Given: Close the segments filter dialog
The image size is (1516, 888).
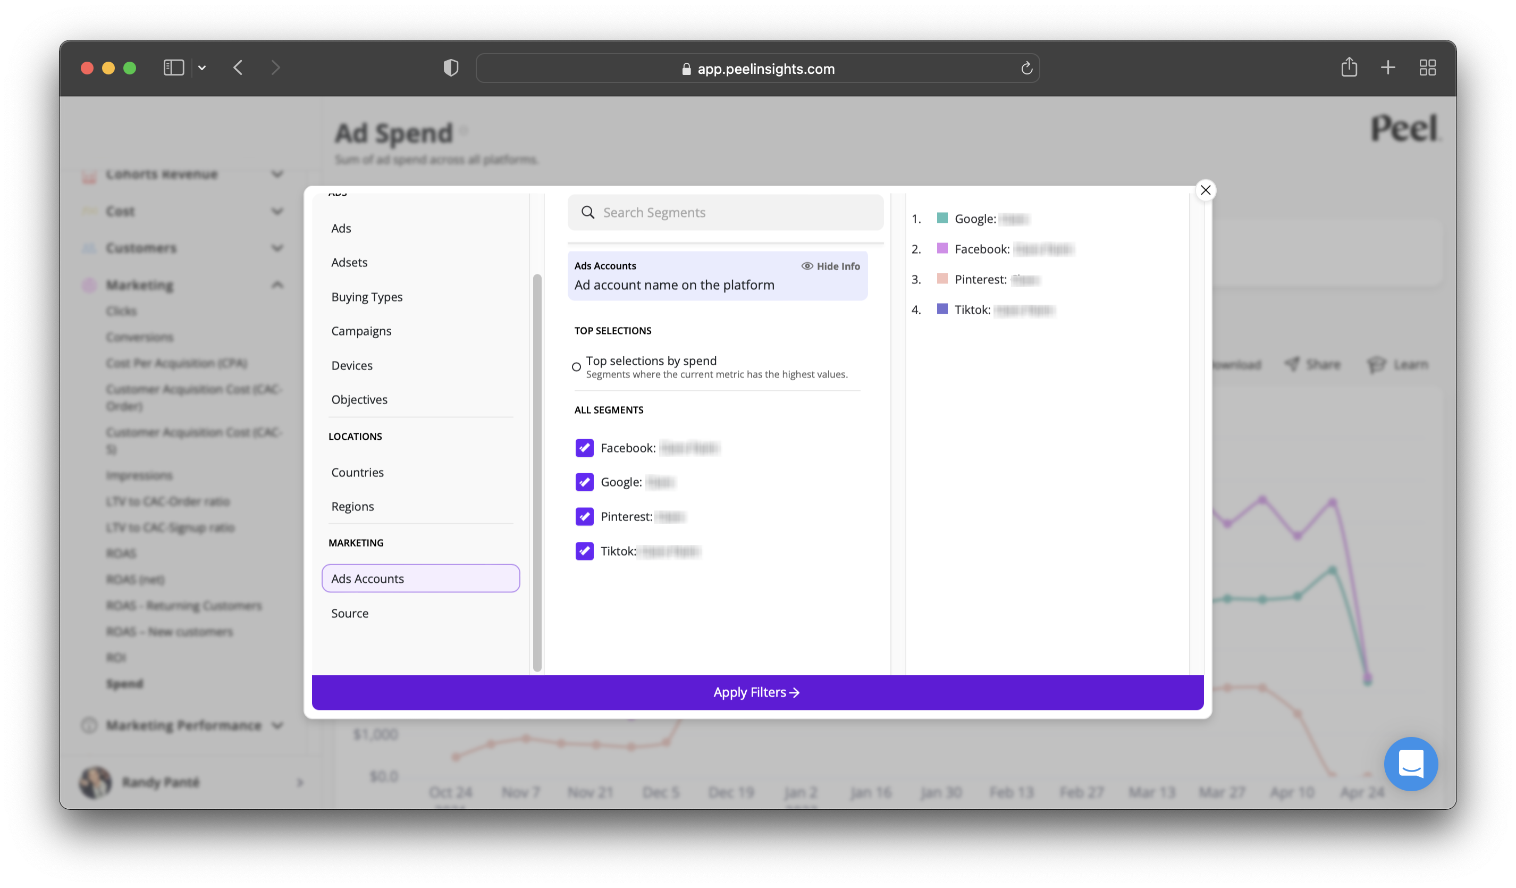Looking at the screenshot, I should [x=1205, y=190].
